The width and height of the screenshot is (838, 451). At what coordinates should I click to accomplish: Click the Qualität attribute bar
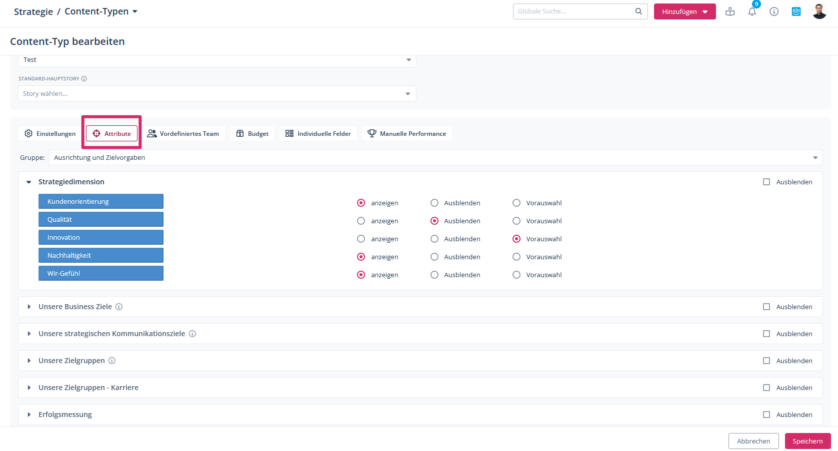(101, 219)
